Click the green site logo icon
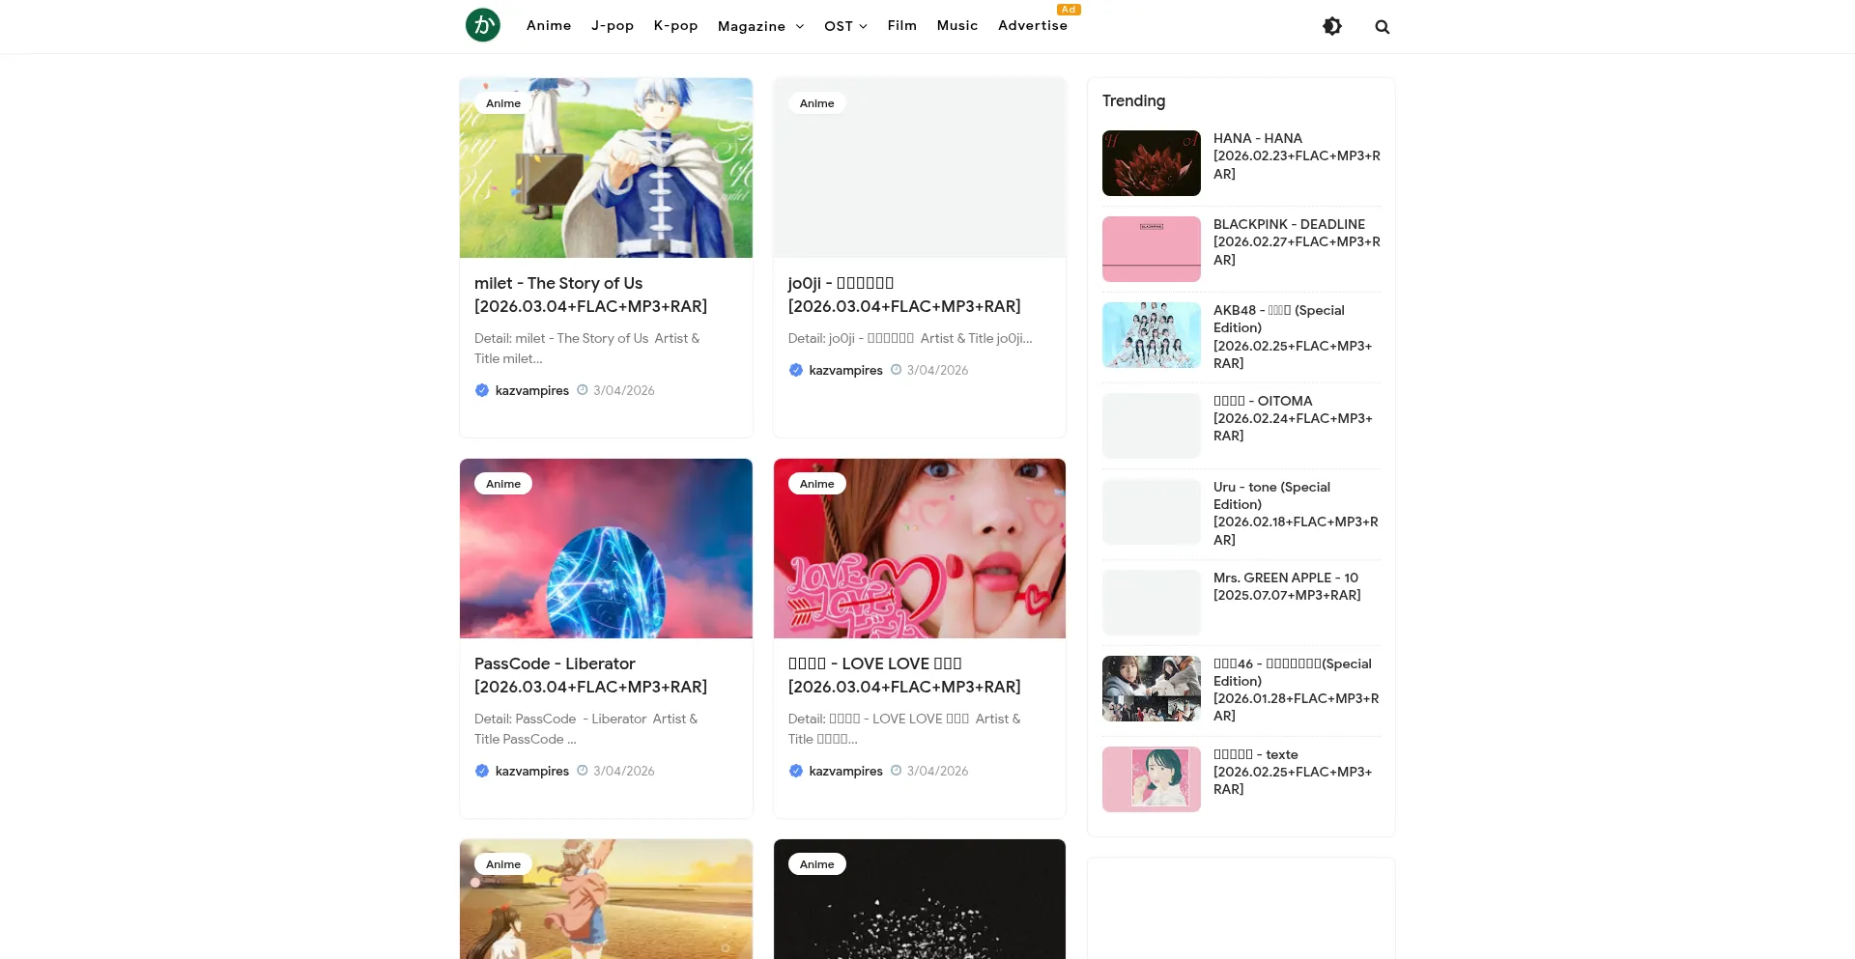The width and height of the screenshot is (1855, 959). click(x=483, y=25)
